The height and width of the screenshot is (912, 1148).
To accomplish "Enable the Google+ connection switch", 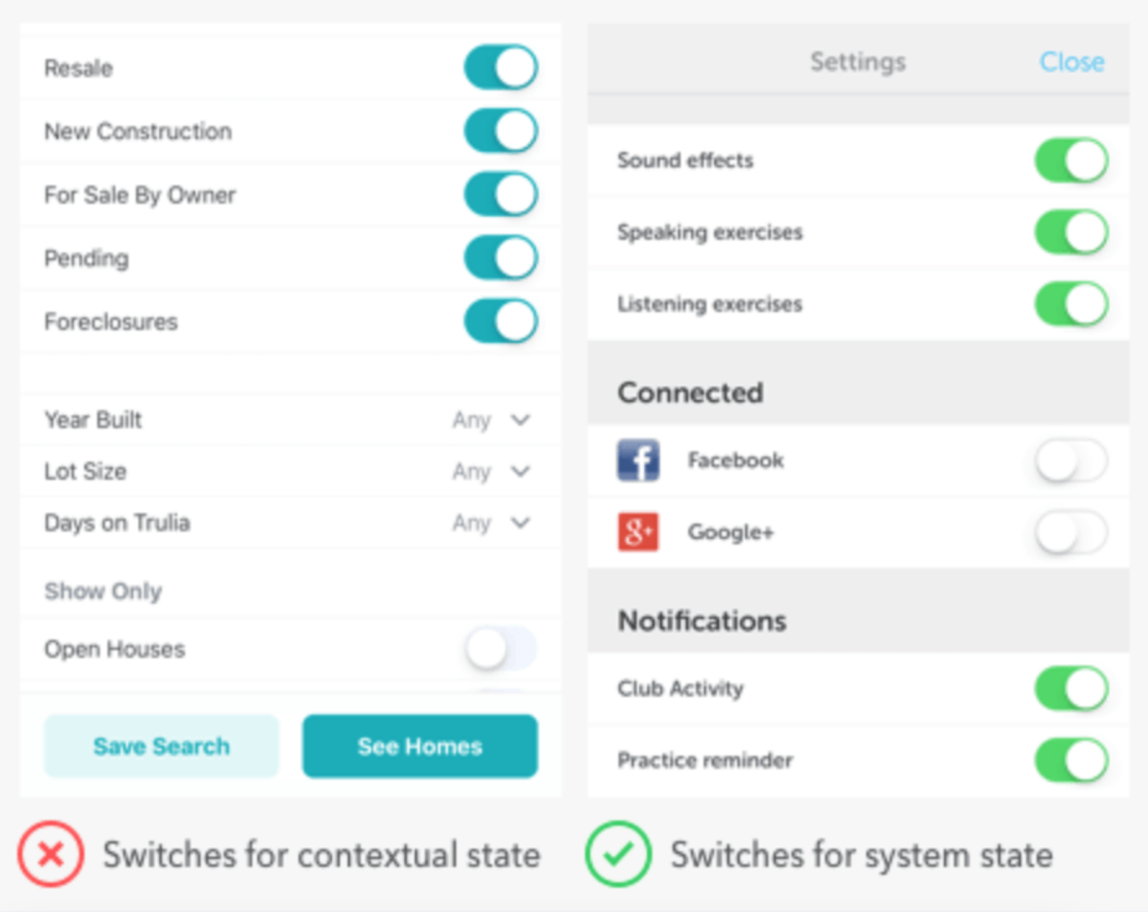I will click(x=1071, y=532).
